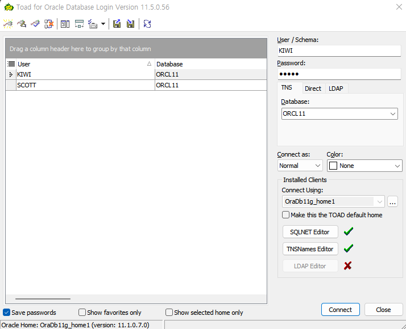Open the toolbox dropdown arrow in toolbar
Screen dimensions: 406x329
[103, 24]
